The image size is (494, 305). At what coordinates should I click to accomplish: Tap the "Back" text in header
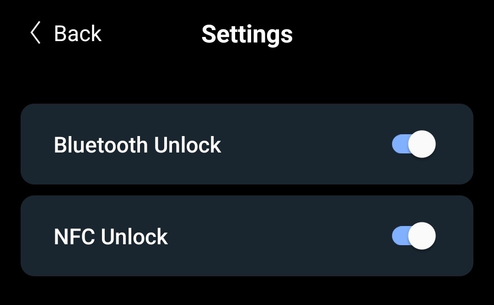point(77,34)
